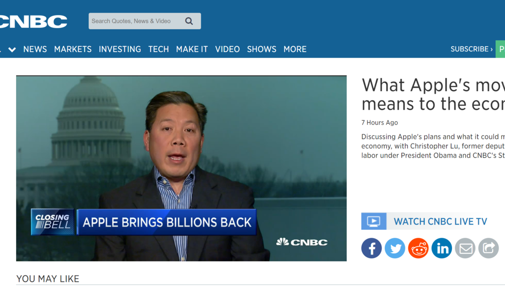The width and height of the screenshot is (505, 292).
Task: Share the video on Facebook
Action: click(x=371, y=248)
